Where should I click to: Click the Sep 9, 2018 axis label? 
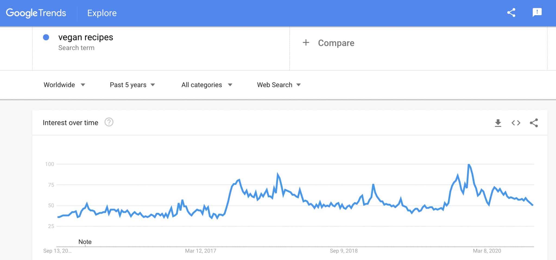344,251
